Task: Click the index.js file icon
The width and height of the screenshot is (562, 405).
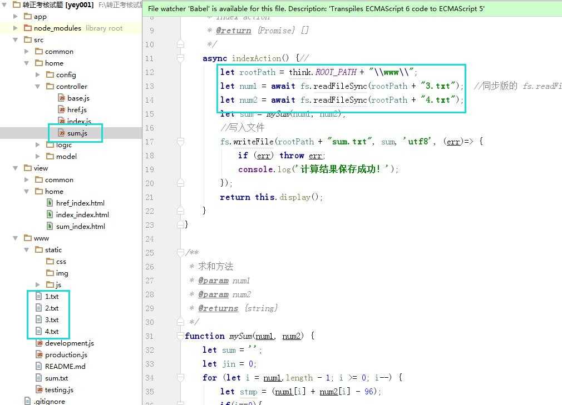Action: pyautogui.click(x=62, y=121)
